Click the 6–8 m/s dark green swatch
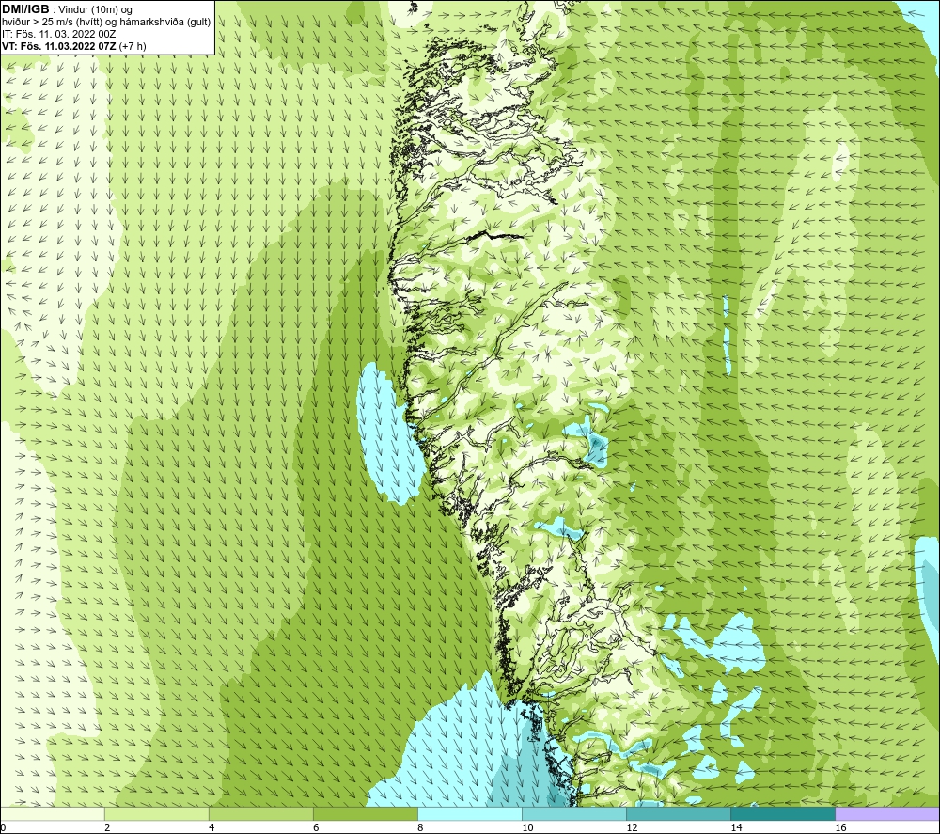Viewport: 940px width, 834px height. point(366,814)
